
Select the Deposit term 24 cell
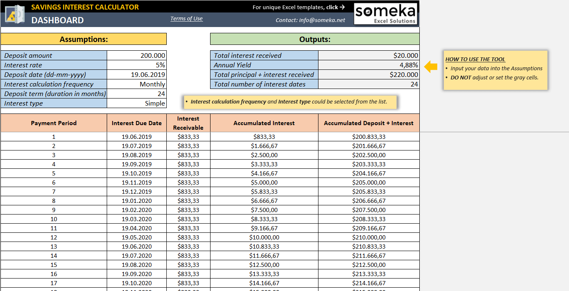pyautogui.click(x=137, y=94)
